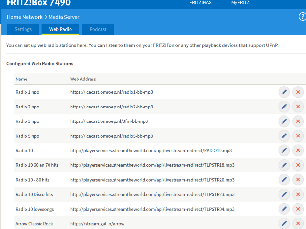Edit the Radio 10 station
This screenshot has height=229, width=306.
[x=284, y=150]
